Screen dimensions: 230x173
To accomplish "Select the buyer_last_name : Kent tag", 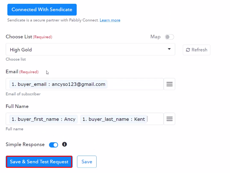I will click(x=113, y=119).
